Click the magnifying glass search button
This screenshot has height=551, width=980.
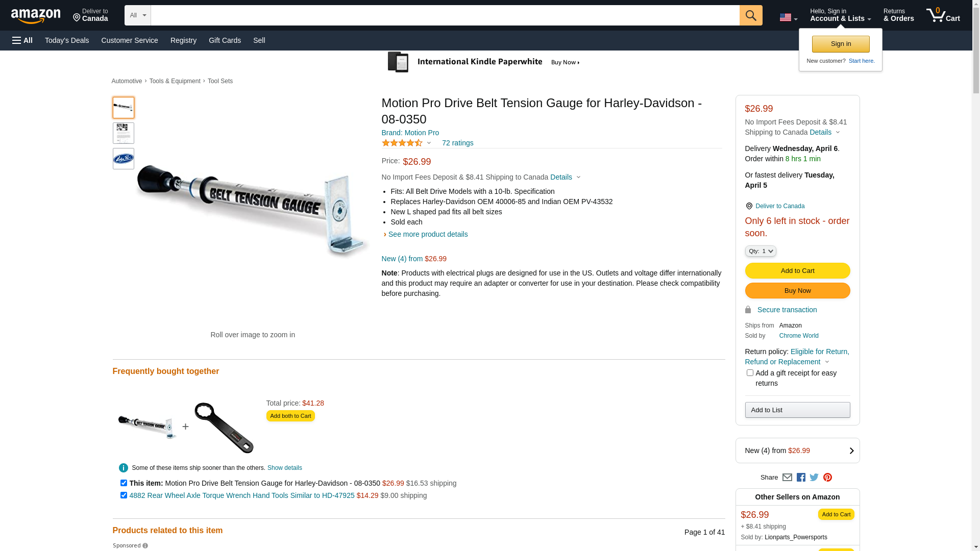(750, 15)
